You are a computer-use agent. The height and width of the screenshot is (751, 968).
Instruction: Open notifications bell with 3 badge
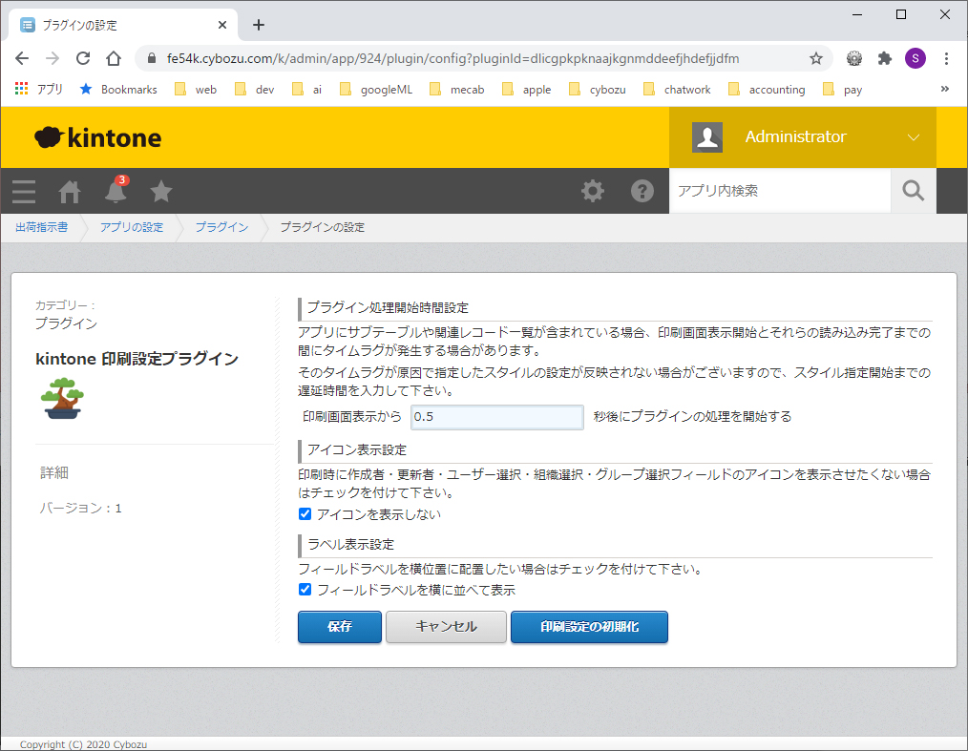[x=116, y=190]
